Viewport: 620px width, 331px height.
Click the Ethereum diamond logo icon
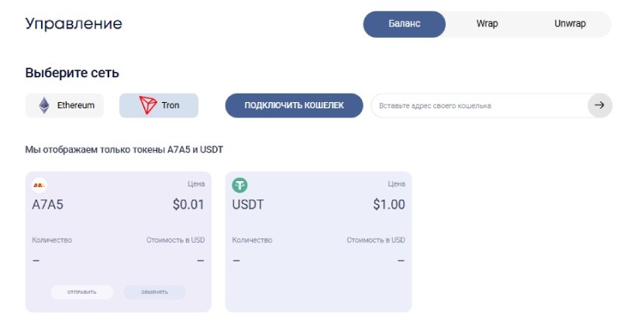click(x=44, y=105)
